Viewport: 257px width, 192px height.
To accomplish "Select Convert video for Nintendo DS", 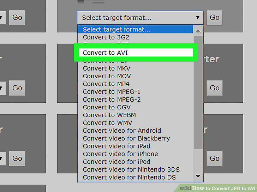I will tap(136, 177).
